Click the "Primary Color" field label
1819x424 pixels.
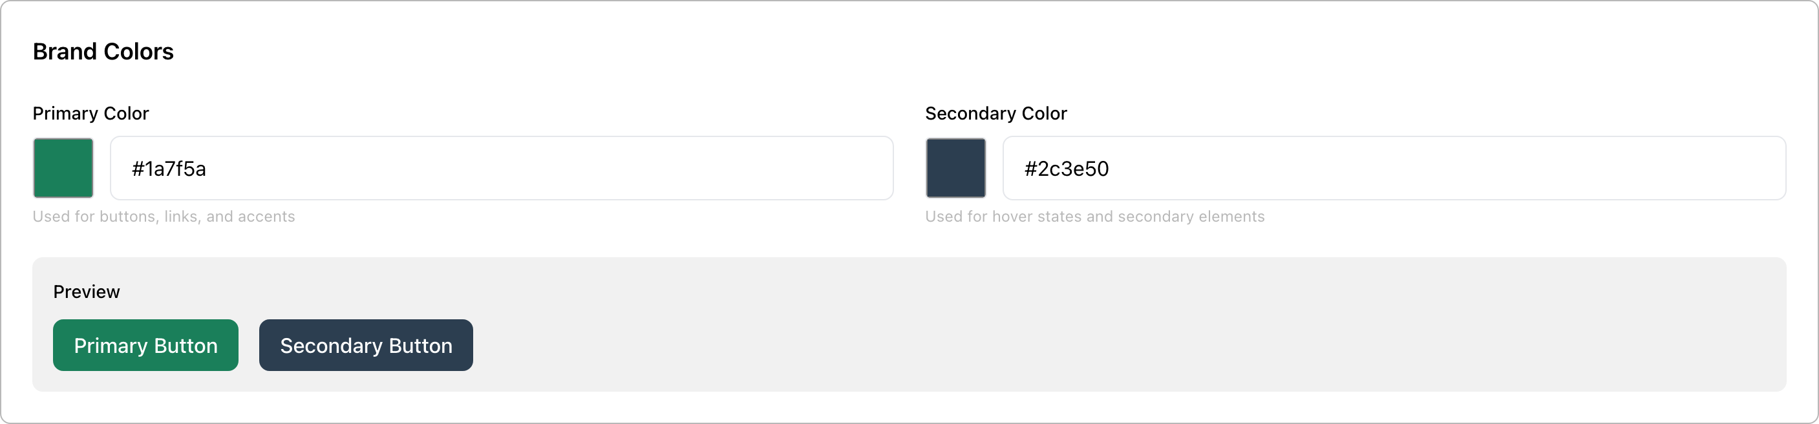pos(90,114)
